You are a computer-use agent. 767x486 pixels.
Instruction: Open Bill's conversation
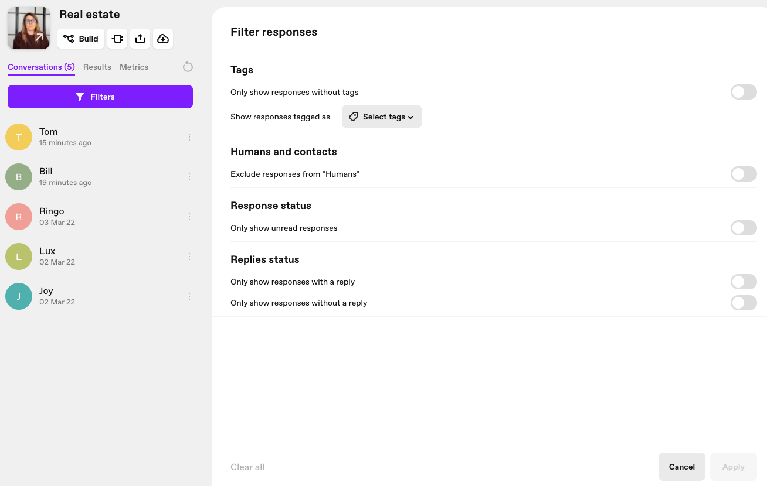pyautogui.click(x=100, y=177)
